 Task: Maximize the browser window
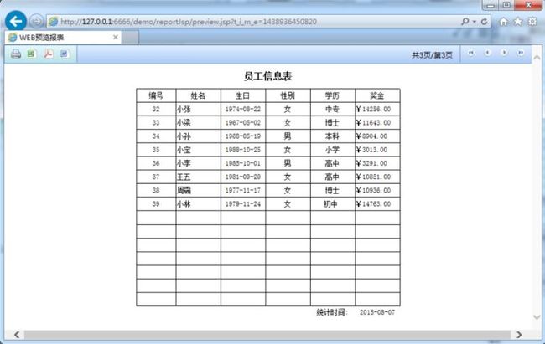[x=506, y=5]
